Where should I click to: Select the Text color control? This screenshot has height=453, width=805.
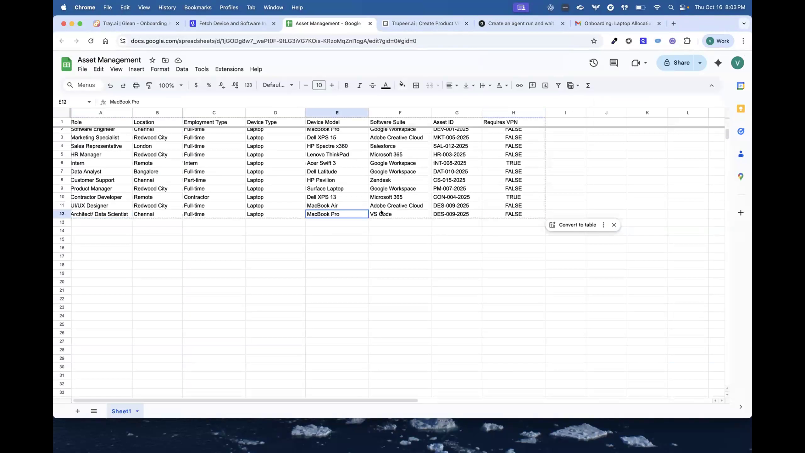pyautogui.click(x=386, y=85)
